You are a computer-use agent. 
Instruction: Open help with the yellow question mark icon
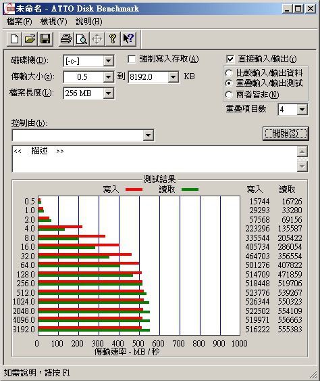tap(113, 39)
